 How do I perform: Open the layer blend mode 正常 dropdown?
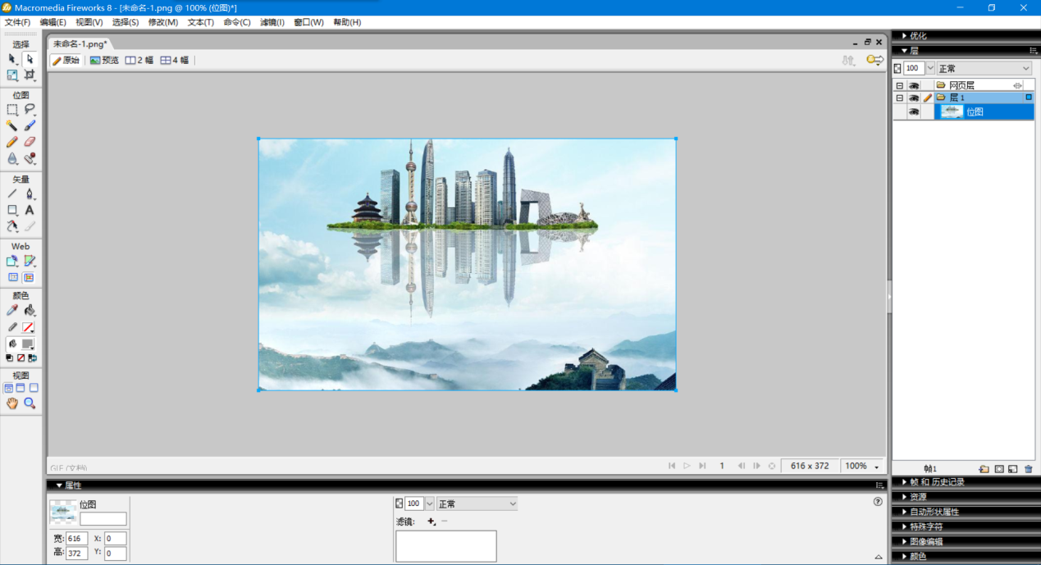pos(984,69)
